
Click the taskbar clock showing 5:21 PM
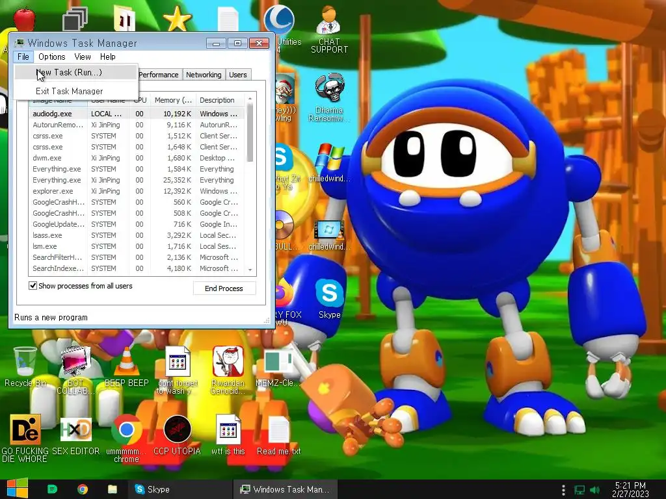(x=630, y=489)
